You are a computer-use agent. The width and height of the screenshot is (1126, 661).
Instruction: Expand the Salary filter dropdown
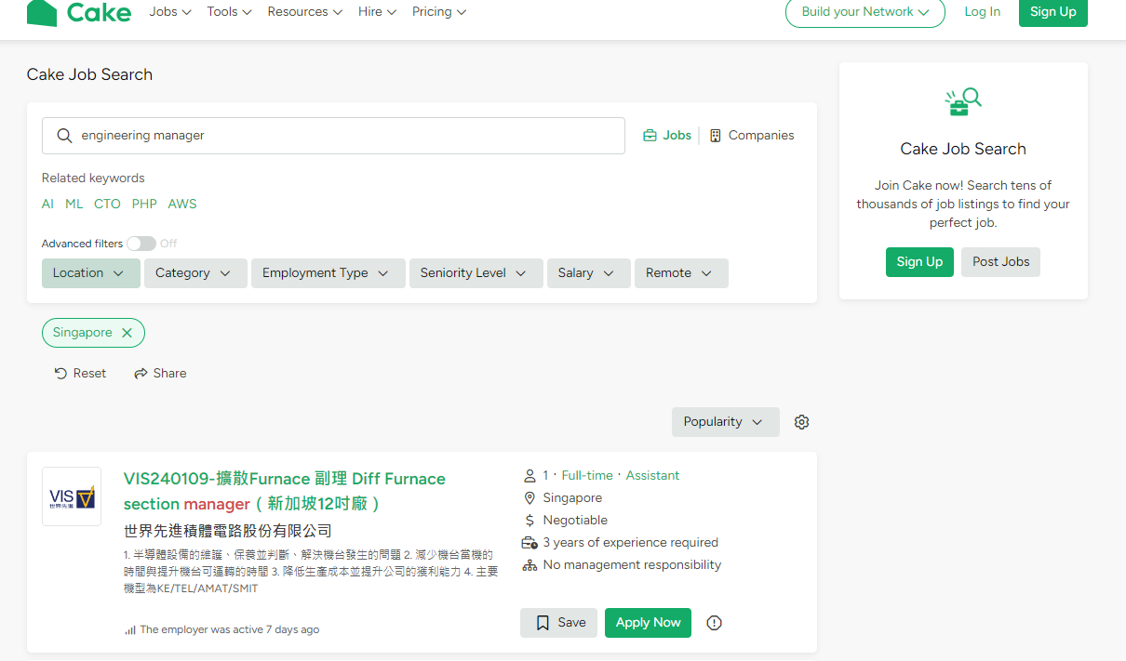coord(589,273)
